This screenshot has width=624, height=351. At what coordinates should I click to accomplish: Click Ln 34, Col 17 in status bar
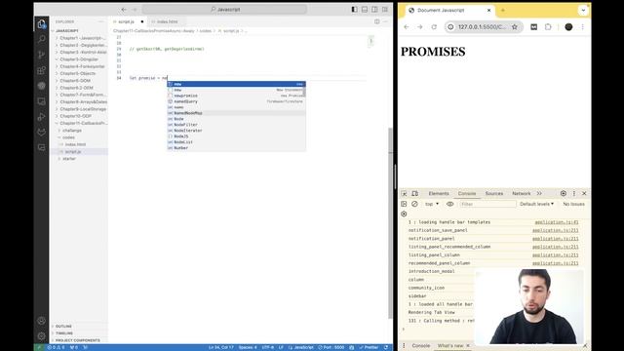(x=221, y=347)
